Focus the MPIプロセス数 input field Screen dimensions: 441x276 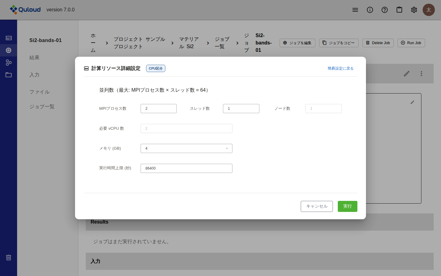click(159, 109)
